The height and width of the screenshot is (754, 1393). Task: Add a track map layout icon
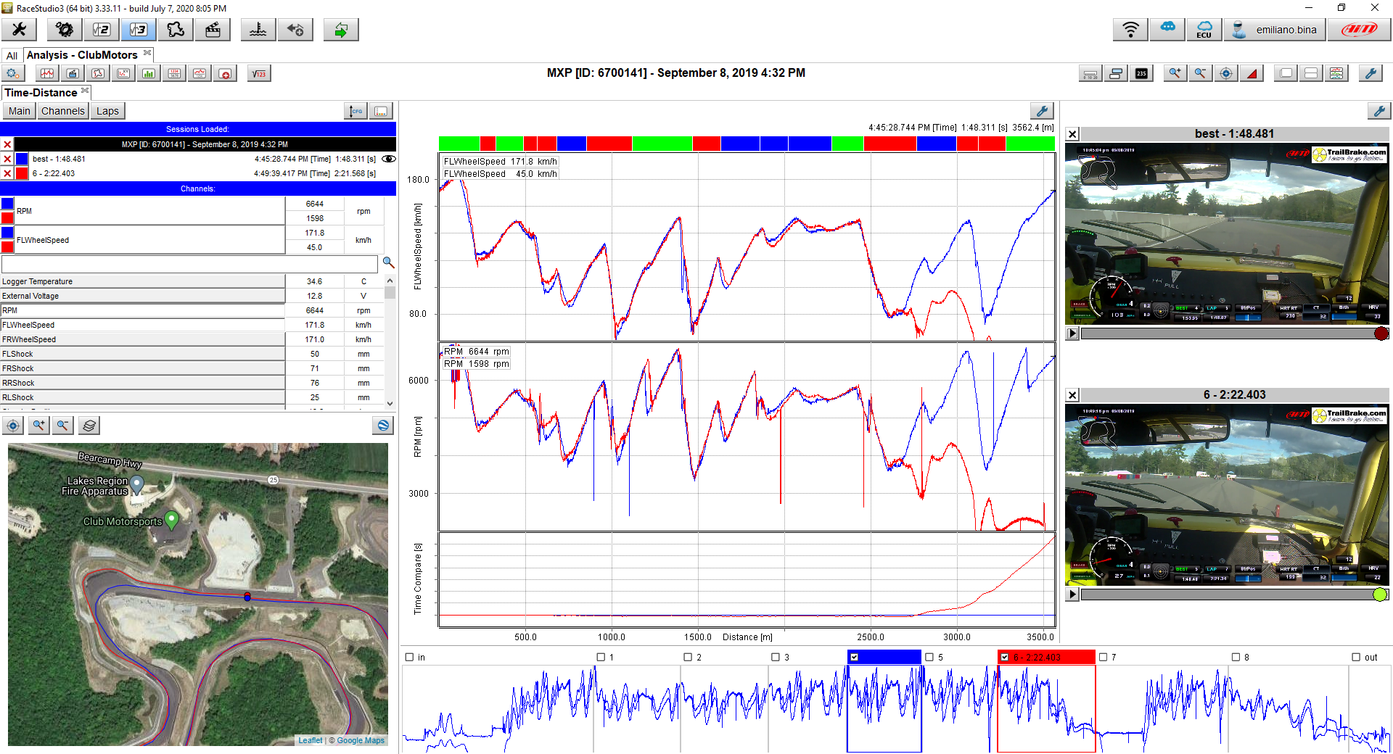tap(98, 73)
